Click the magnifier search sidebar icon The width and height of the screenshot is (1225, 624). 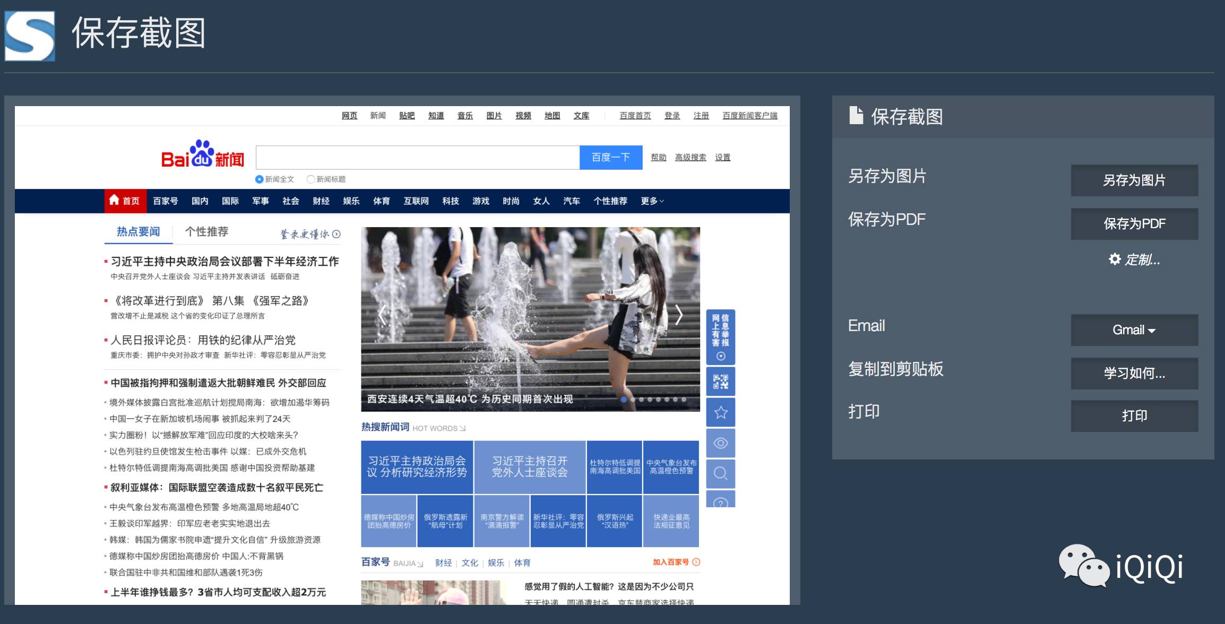pos(720,473)
